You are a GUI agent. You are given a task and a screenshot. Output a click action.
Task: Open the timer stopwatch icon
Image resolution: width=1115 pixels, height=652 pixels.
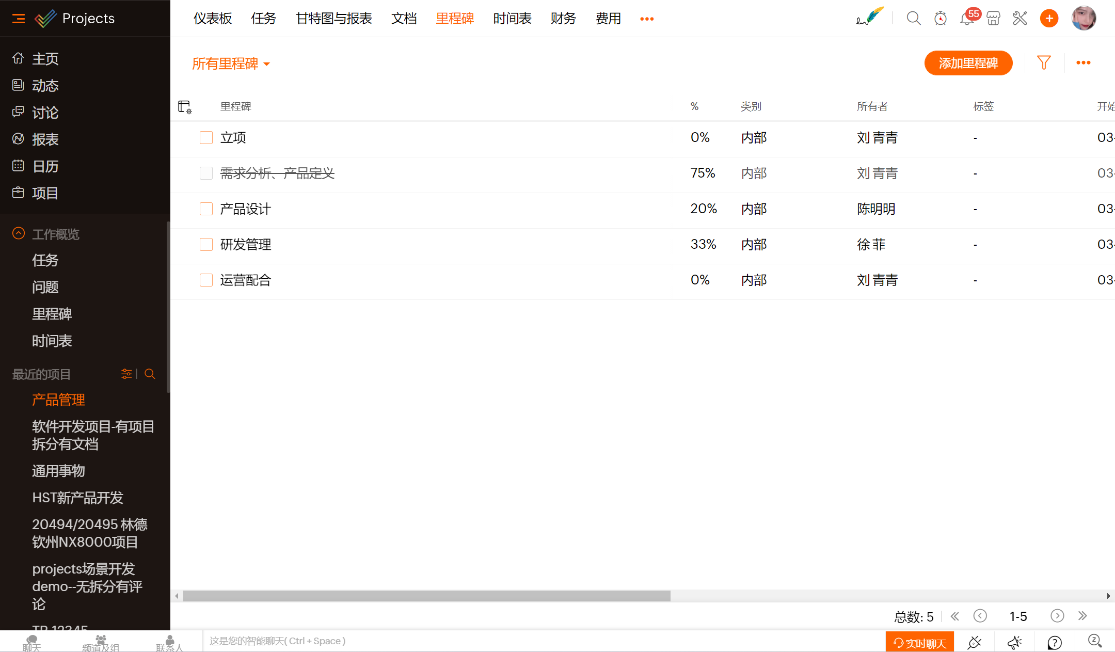click(940, 19)
